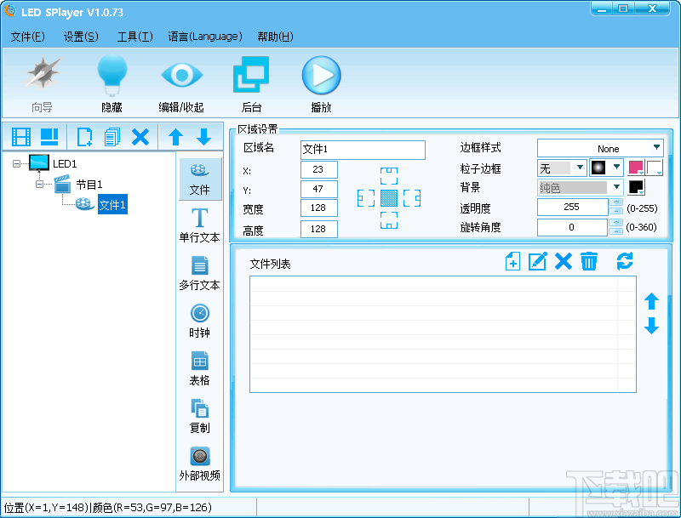
Task: Move the selected node up with blue arrow
Action: point(175,137)
